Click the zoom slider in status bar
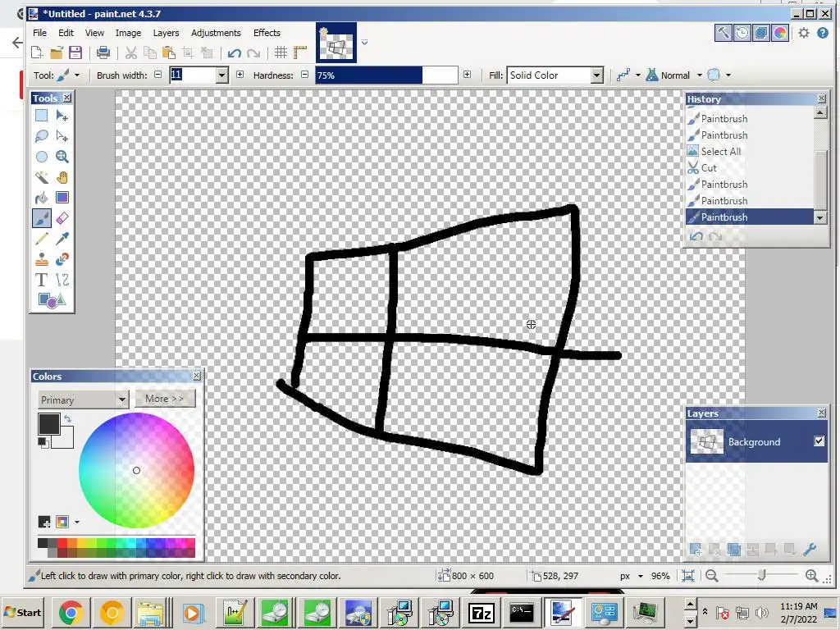Viewport: 840px width, 630px height. [761, 575]
